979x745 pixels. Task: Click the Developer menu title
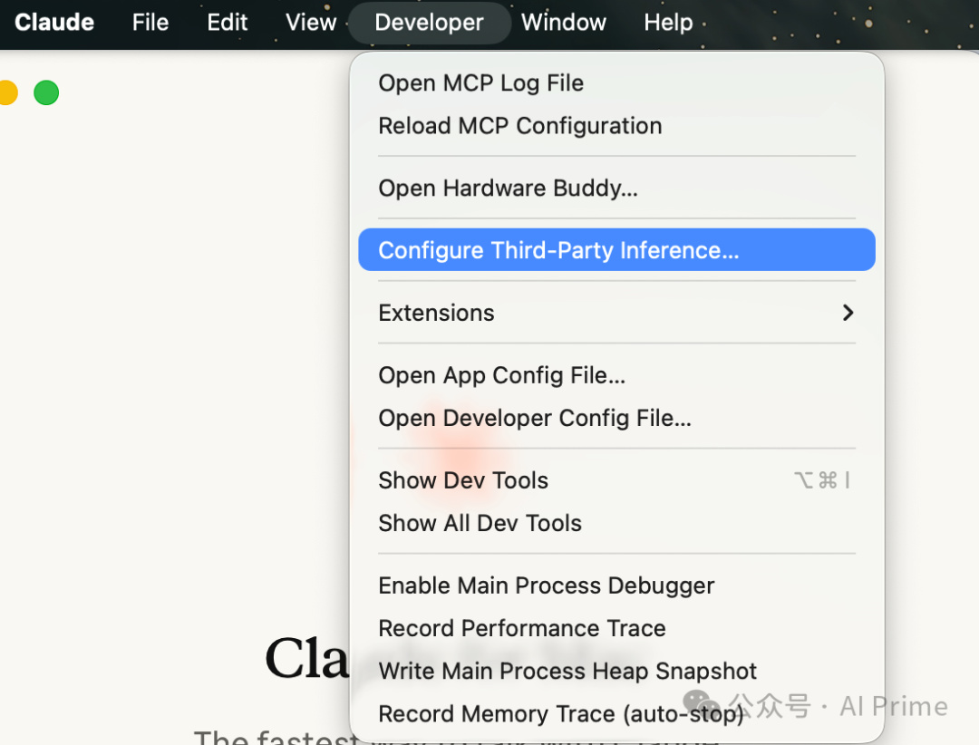tap(429, 23)
